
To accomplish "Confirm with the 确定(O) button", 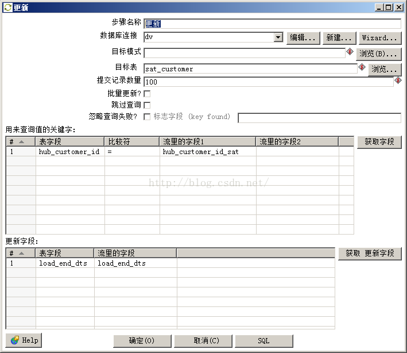I will [x=142, y=341].
